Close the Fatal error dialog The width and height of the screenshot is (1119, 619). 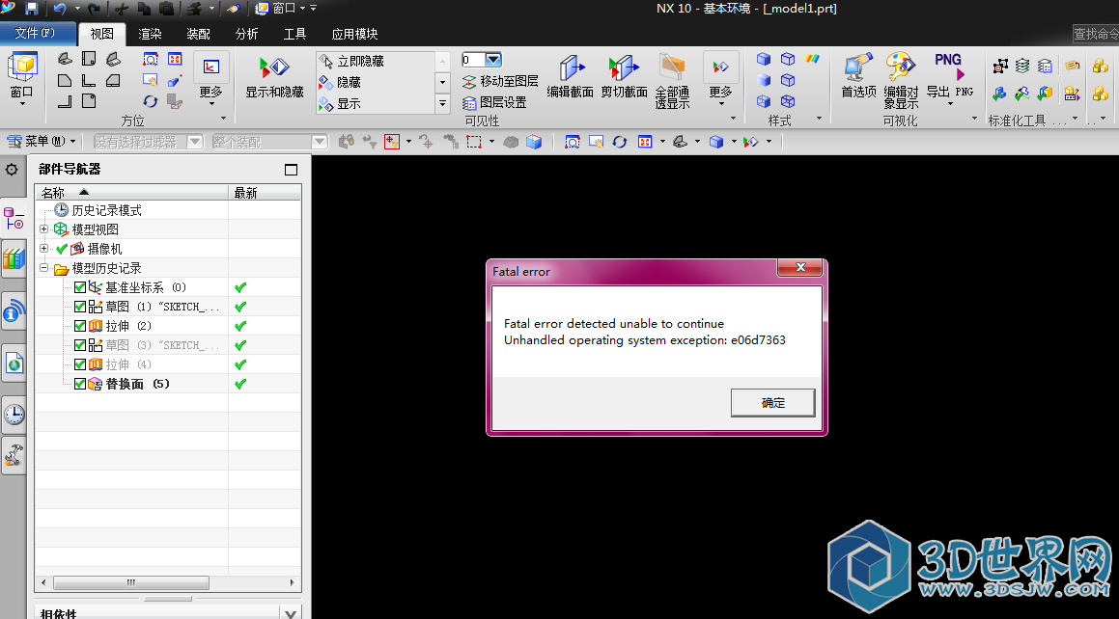point(800,268)
